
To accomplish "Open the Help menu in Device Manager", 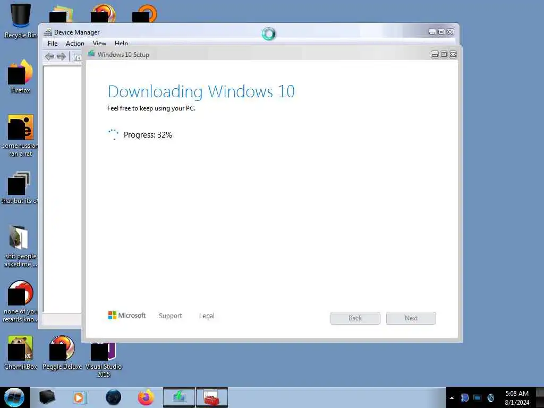I will [122, 43].
